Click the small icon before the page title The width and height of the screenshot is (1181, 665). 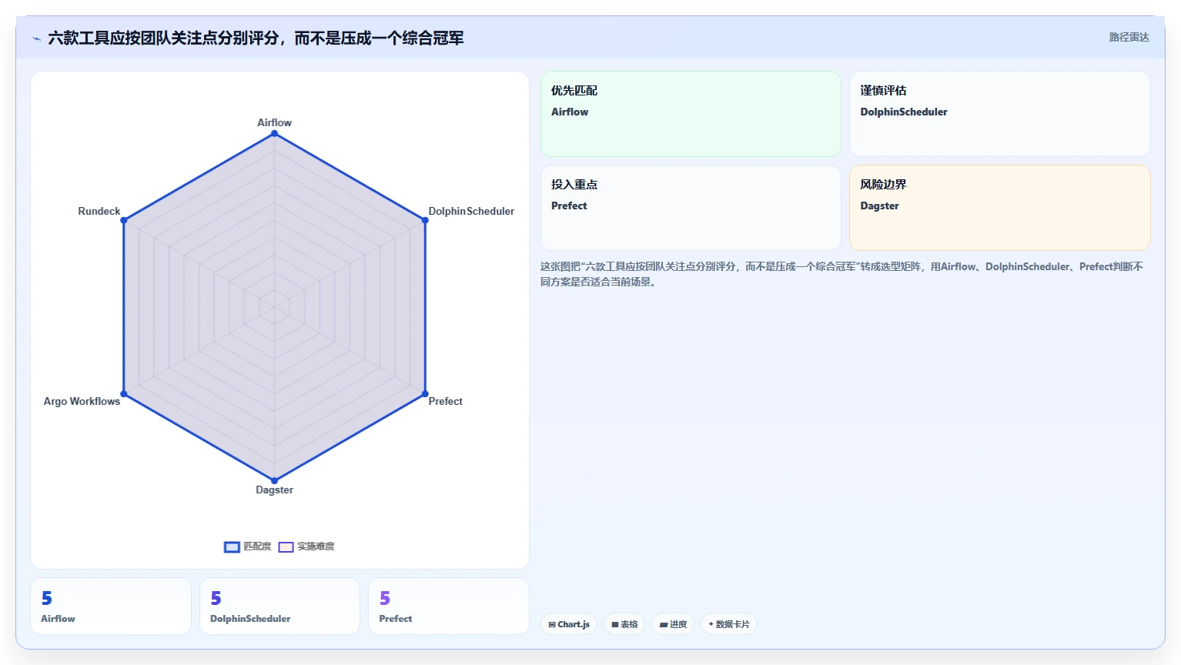point(36,38)
